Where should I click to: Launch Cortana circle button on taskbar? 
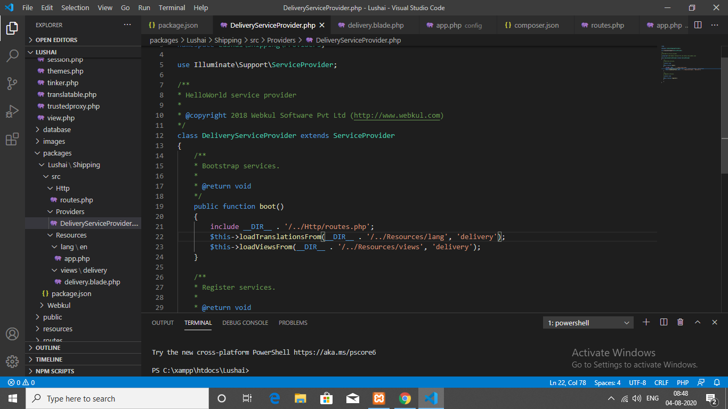[x=222, y=398]
